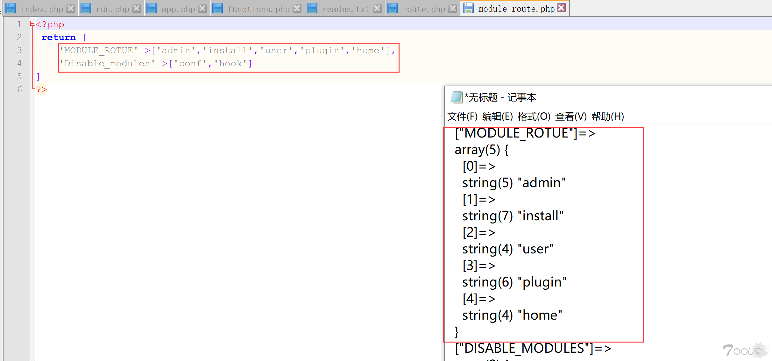Open the 格式(O) menu in Notepad
The width and height of the screenshot is (772, 361).
coord(534,117)
